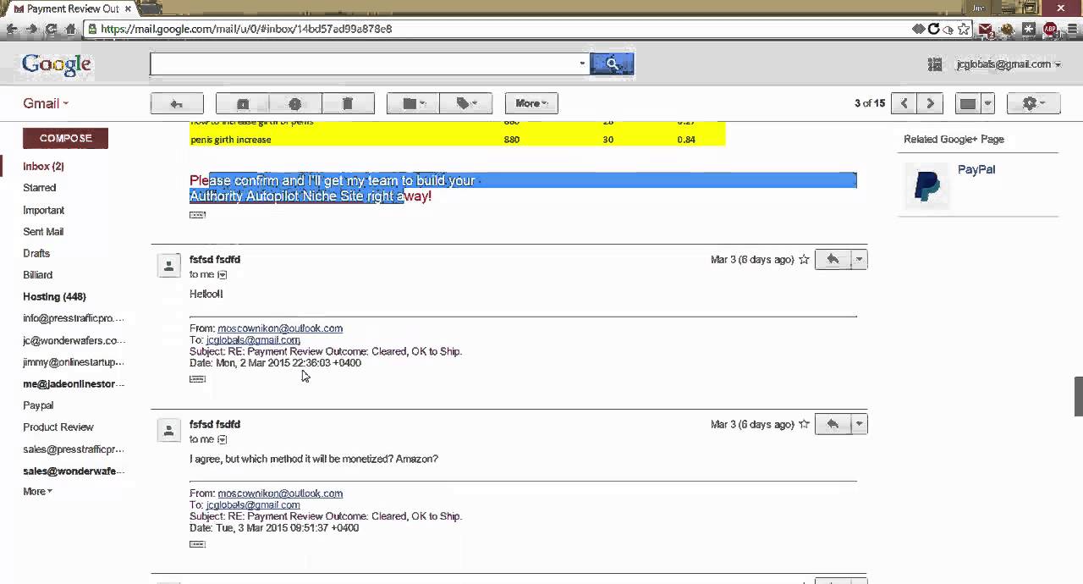The width and height of the screenshot is (1083, 584).
Task: Open the Product Review label
Action: [x=58, y=427]
